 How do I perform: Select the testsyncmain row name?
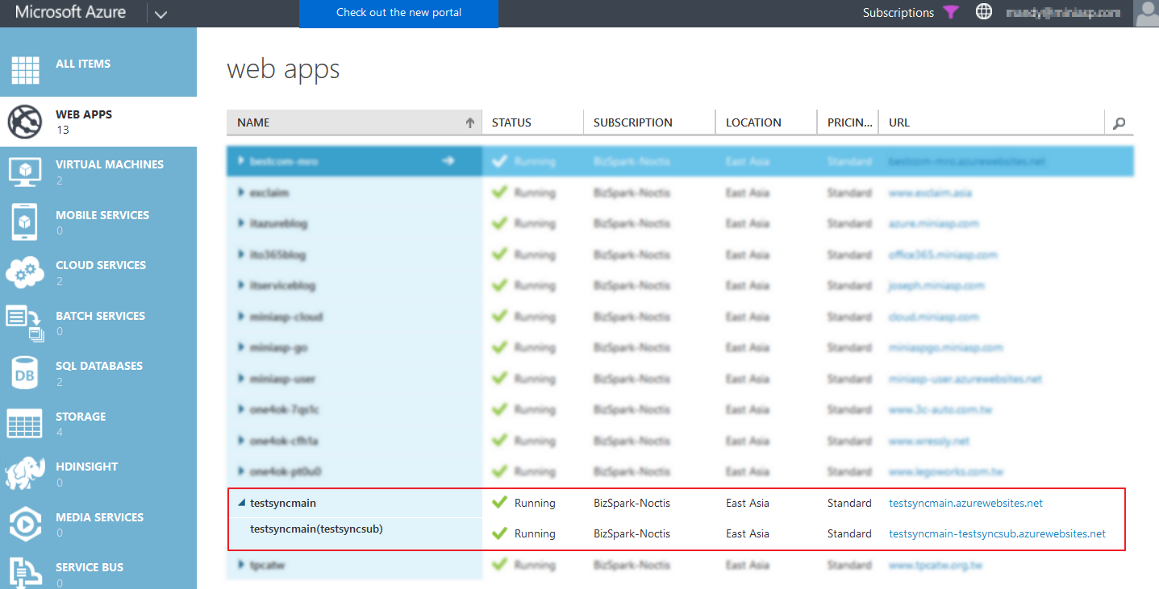pos(282,503)
